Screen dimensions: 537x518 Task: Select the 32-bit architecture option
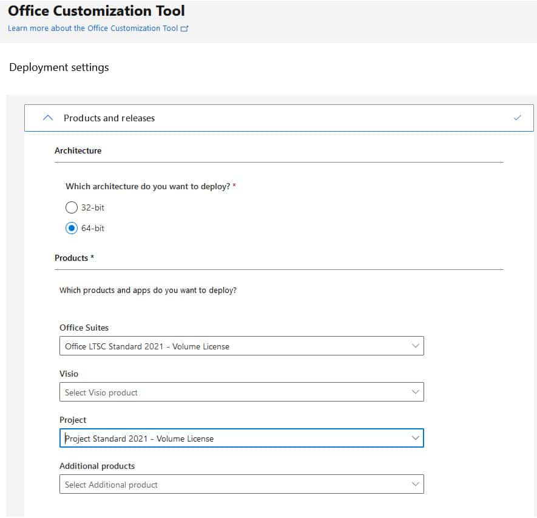pos(71,207)
